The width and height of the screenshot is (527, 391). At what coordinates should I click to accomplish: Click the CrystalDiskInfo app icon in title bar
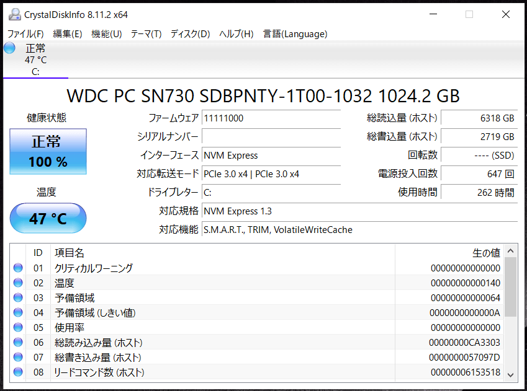tap(14, 14)
